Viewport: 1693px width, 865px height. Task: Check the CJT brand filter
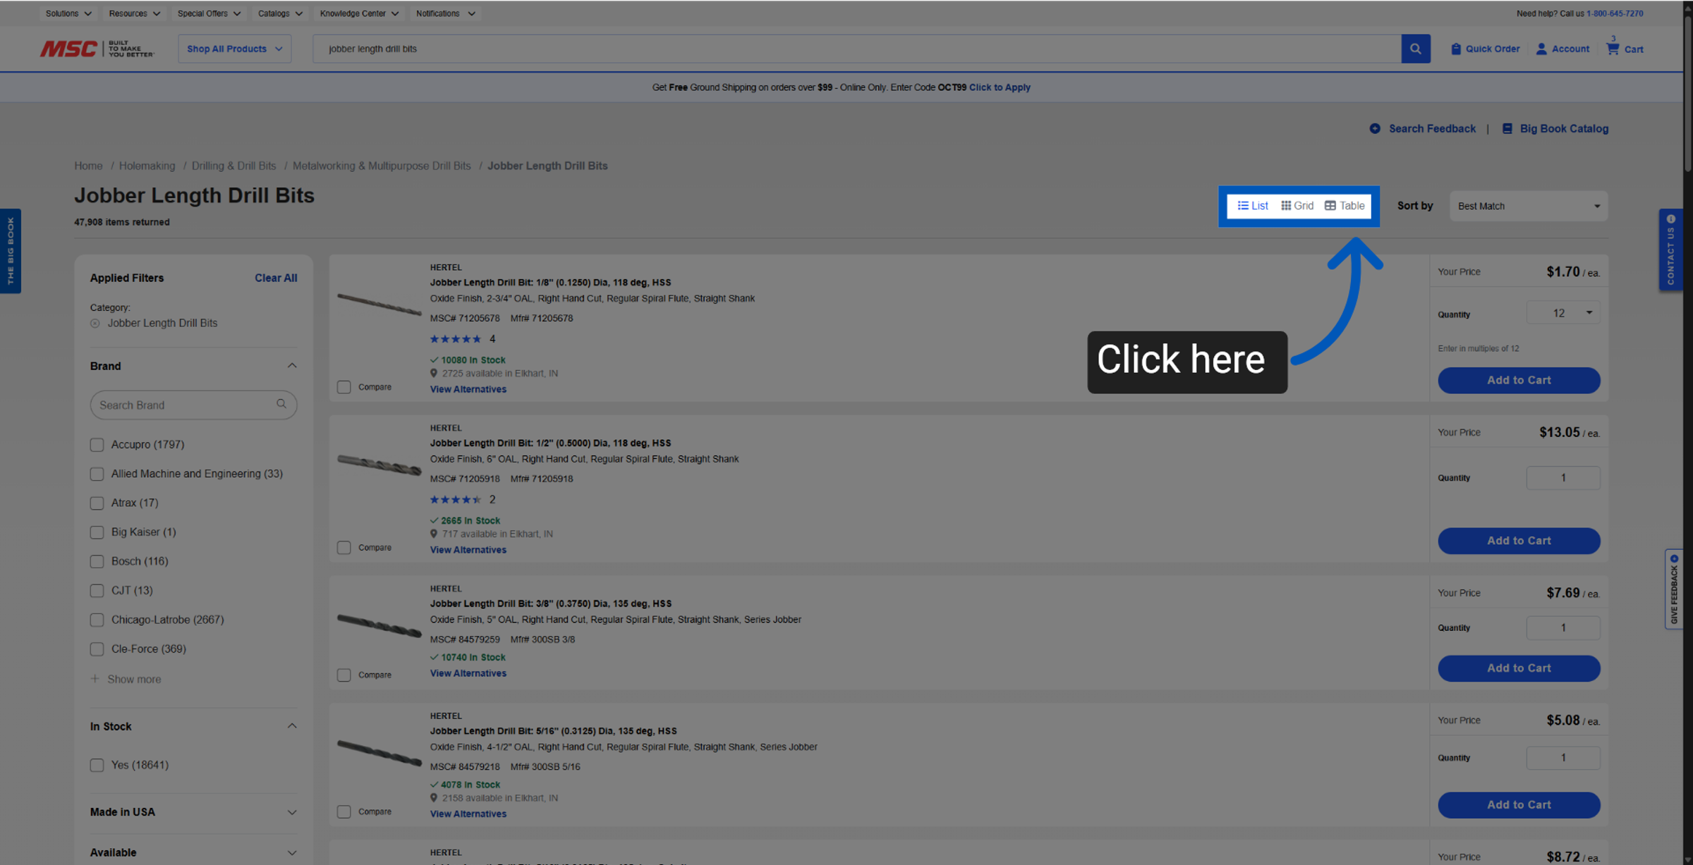97,591
